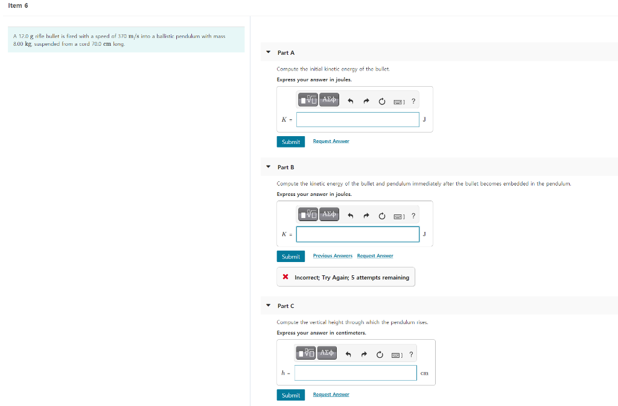Click the Item 6 heading
Viewport: 618px width, 406px height.
tap(18, 5)
